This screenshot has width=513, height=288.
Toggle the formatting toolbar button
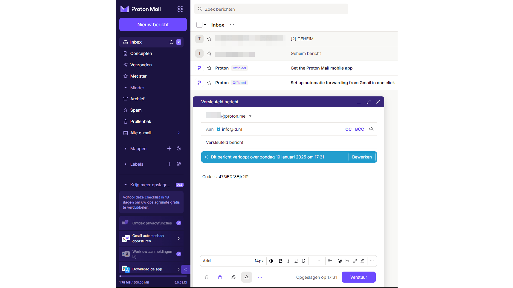(247, 277)
